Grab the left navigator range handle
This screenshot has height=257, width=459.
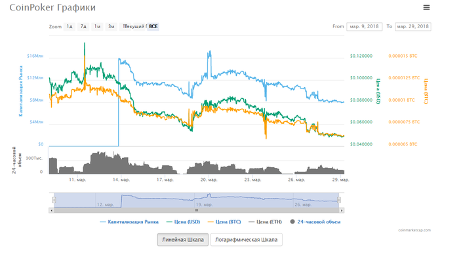tap(54, 200)
